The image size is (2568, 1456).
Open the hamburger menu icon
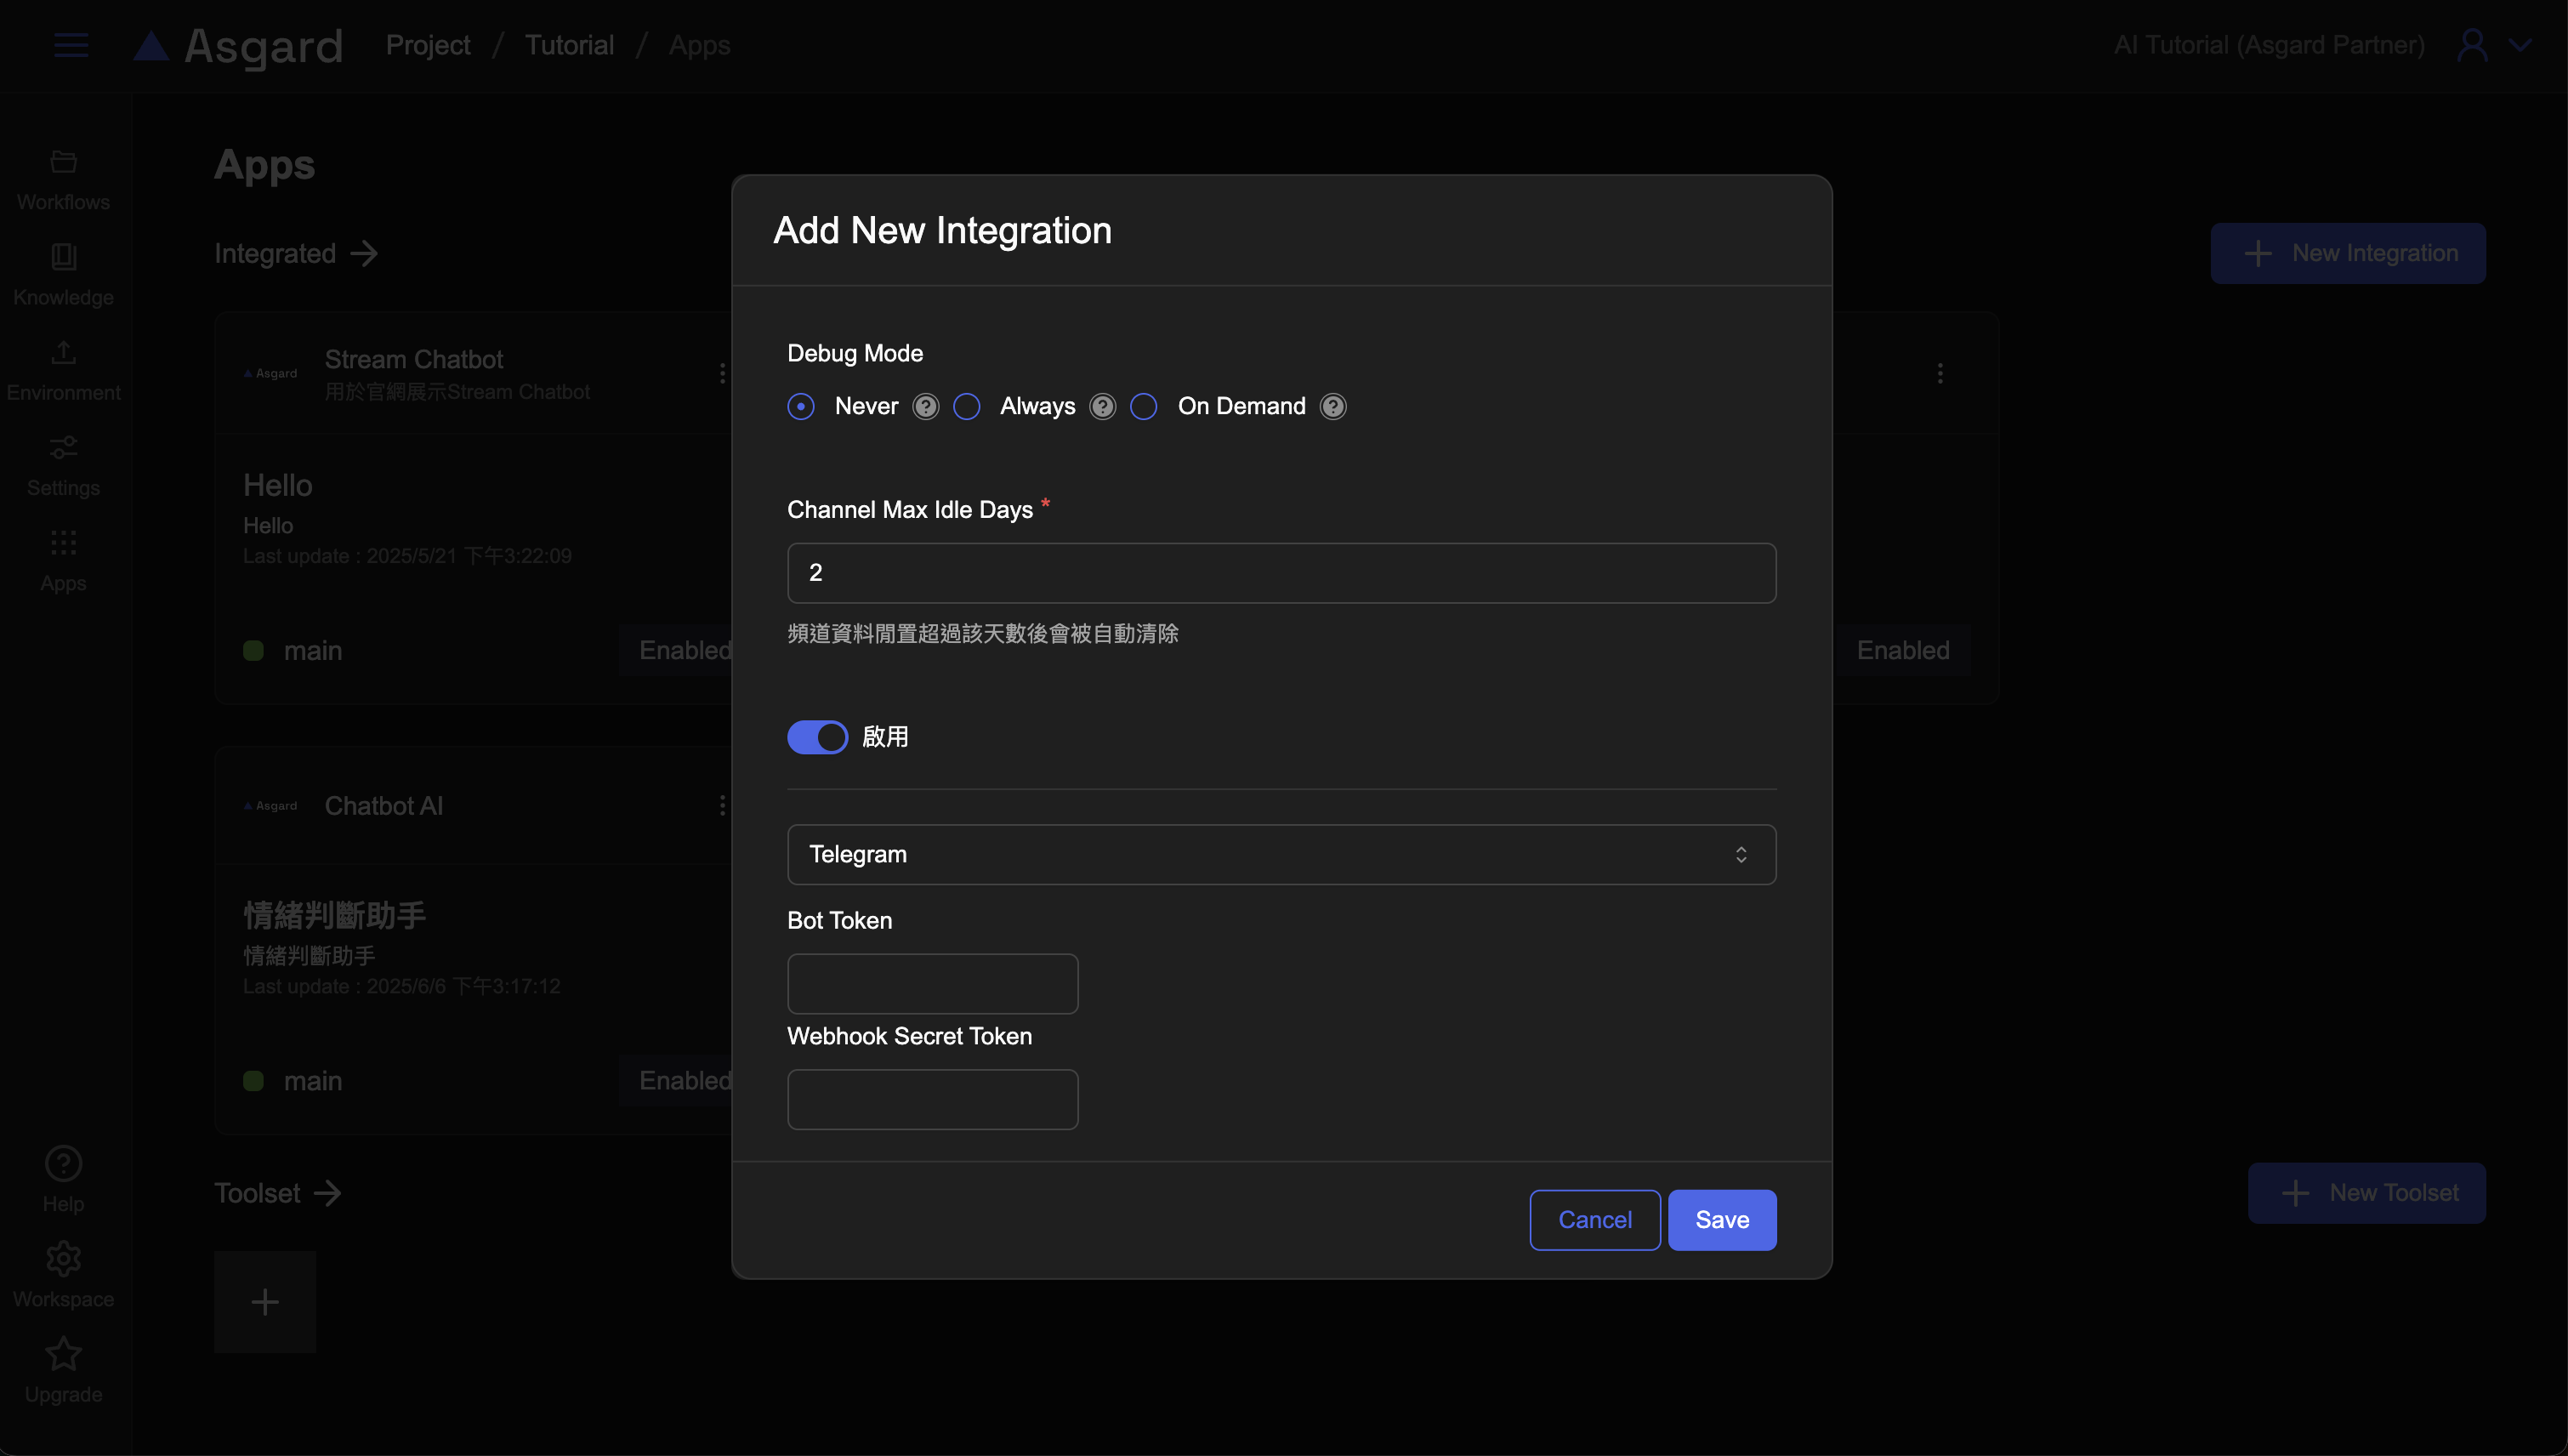tap(71, 45)
